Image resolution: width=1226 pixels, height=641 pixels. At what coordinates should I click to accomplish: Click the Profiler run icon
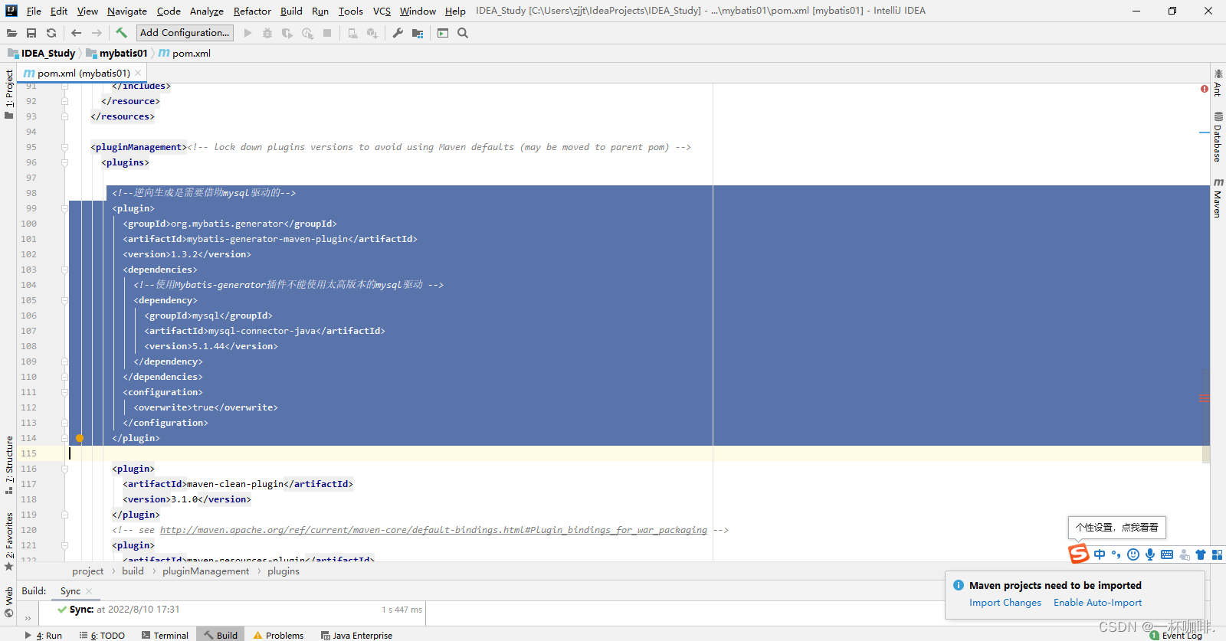[307, 33]
